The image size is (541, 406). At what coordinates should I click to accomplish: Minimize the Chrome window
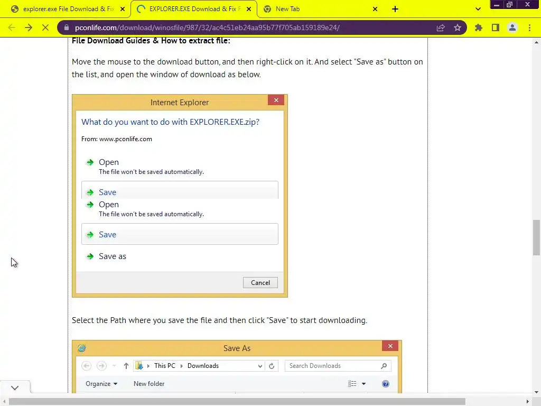[x=497, y=5]
